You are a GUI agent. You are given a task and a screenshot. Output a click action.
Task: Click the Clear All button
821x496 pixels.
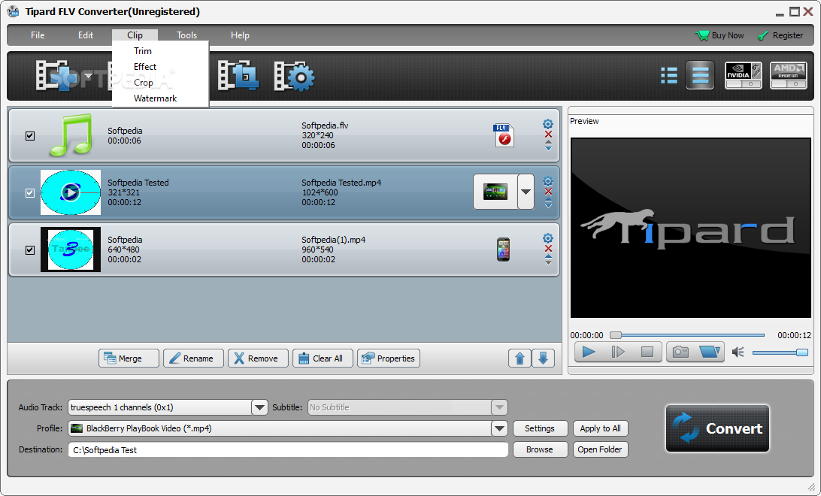[x=323, y=358]
